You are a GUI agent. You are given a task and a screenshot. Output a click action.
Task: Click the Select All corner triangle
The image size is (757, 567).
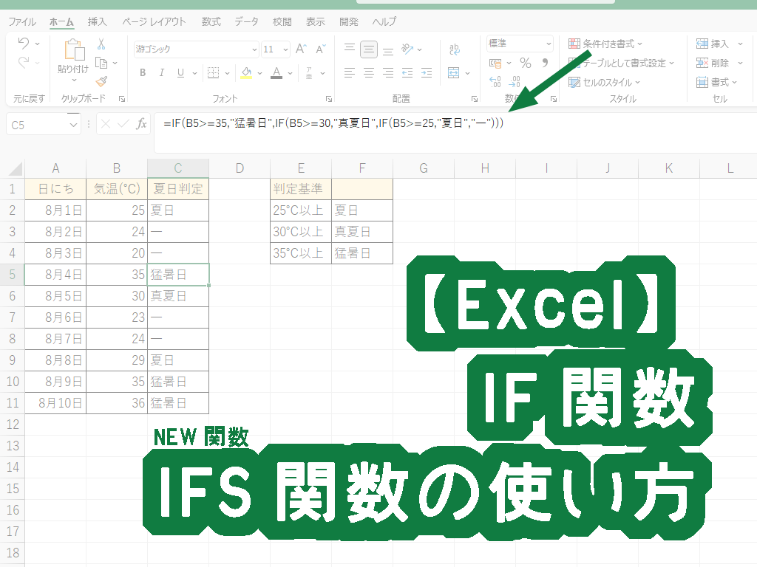pyautogui.click(x=15, y=169)
